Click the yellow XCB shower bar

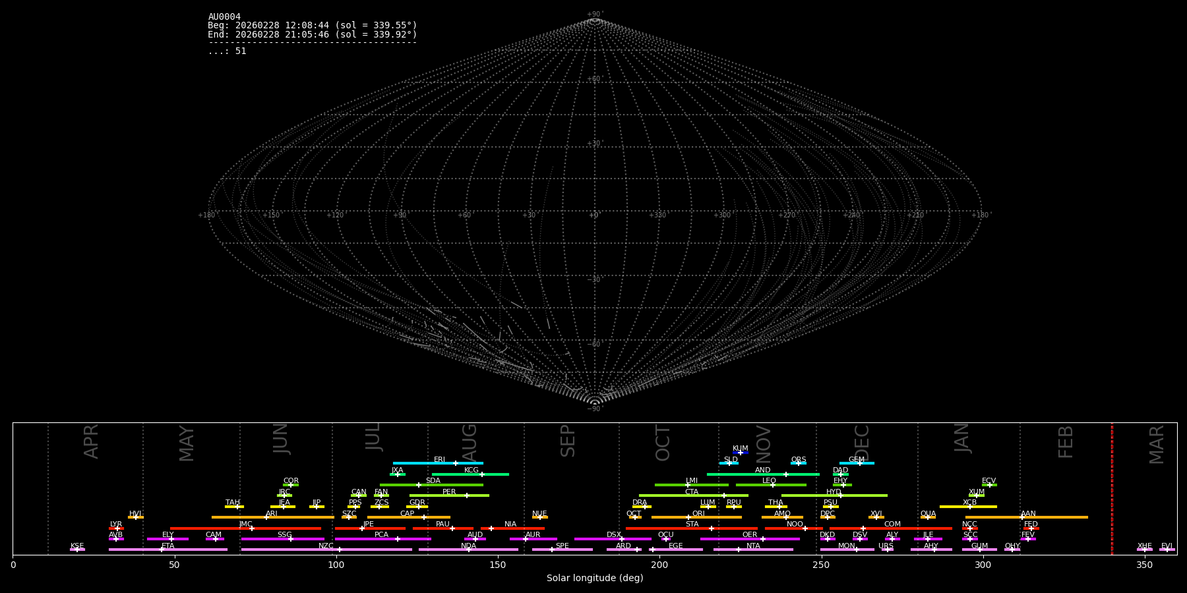(x=968, y=507)
